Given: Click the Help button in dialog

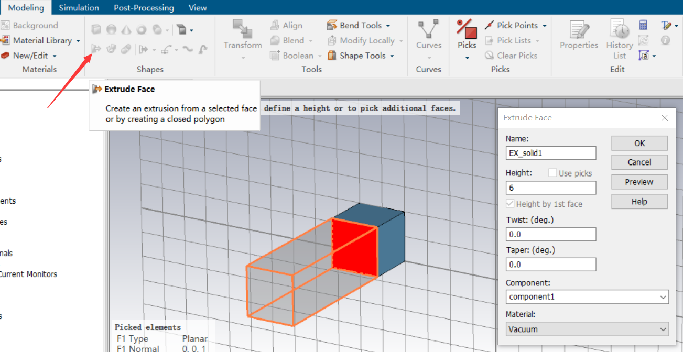Looking at the screenshot, I should point(639,202).
